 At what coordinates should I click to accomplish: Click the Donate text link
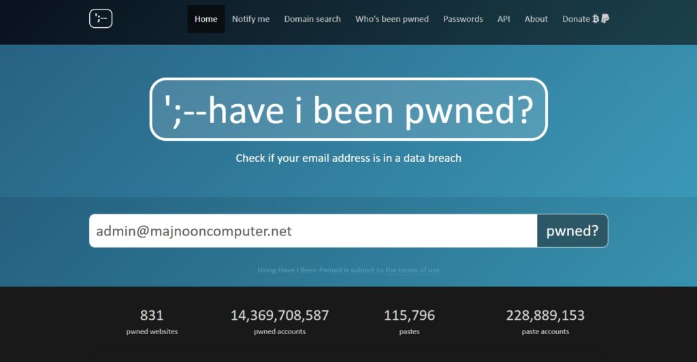click(x=576, y=19)
